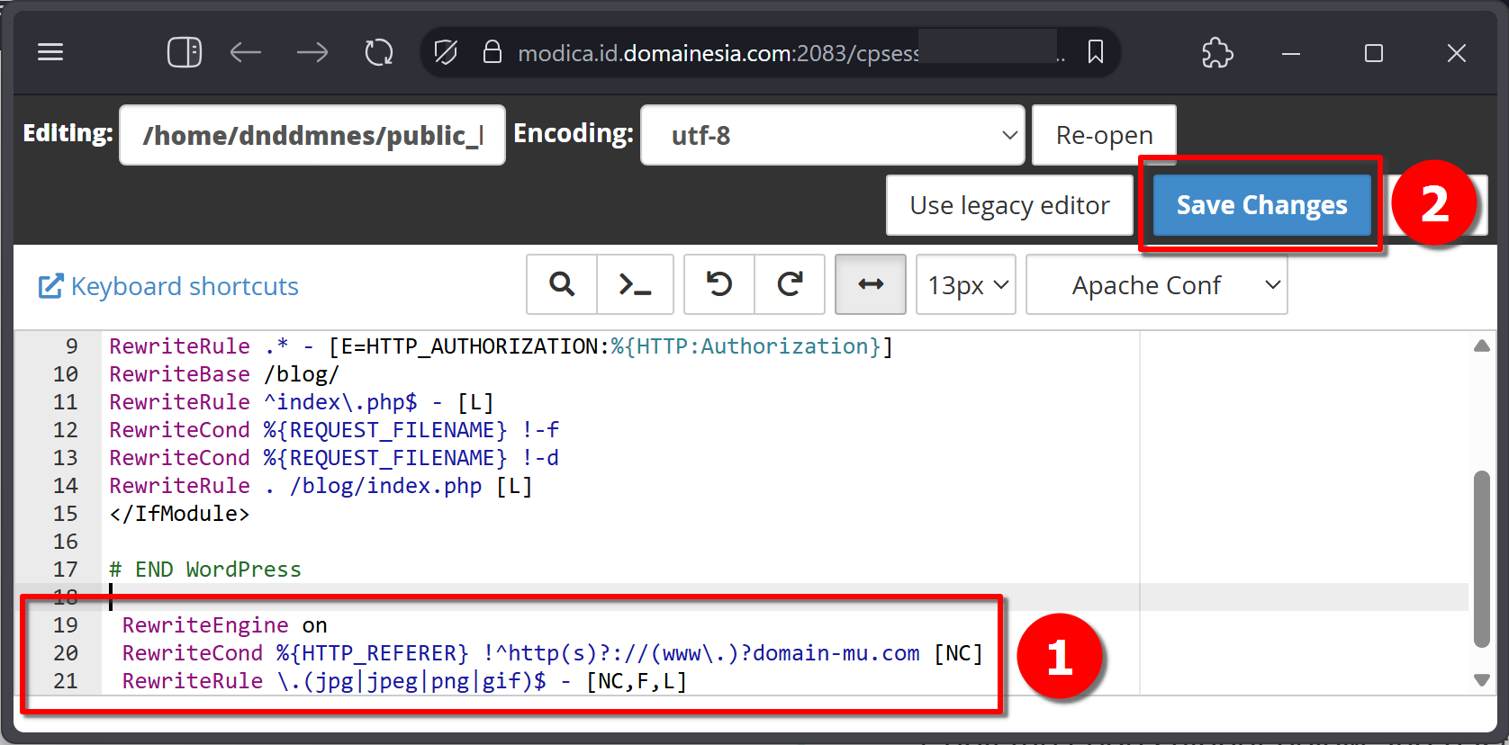Image resolution: width=1509 pixels, height=745 pixels.
Task: Click the HTTP_REFERER RewriteCond line
Action: (552, 652)
